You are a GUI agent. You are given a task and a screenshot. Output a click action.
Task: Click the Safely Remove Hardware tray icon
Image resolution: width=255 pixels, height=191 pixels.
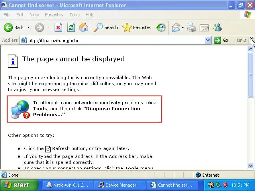pyautogui.click(x=218, y=185)
